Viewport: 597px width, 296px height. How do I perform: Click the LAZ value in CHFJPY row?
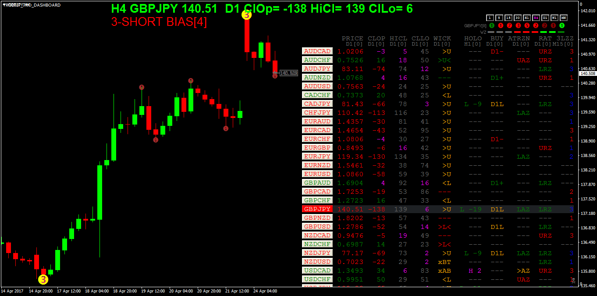click(x=523, y=113)
